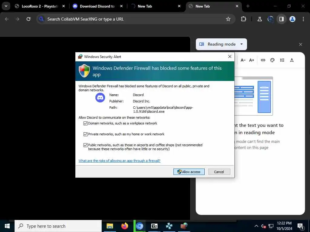Uncheck Domain networks checkbox
The height and width of the screenshot is (232, 310).
(x=85, y=123)
